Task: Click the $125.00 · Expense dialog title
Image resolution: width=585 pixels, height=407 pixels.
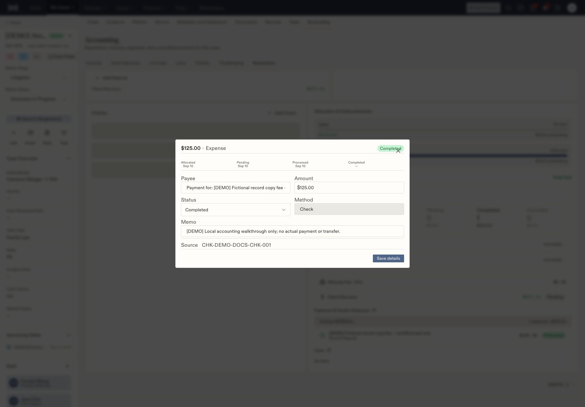Action: [x=203, y=148]
